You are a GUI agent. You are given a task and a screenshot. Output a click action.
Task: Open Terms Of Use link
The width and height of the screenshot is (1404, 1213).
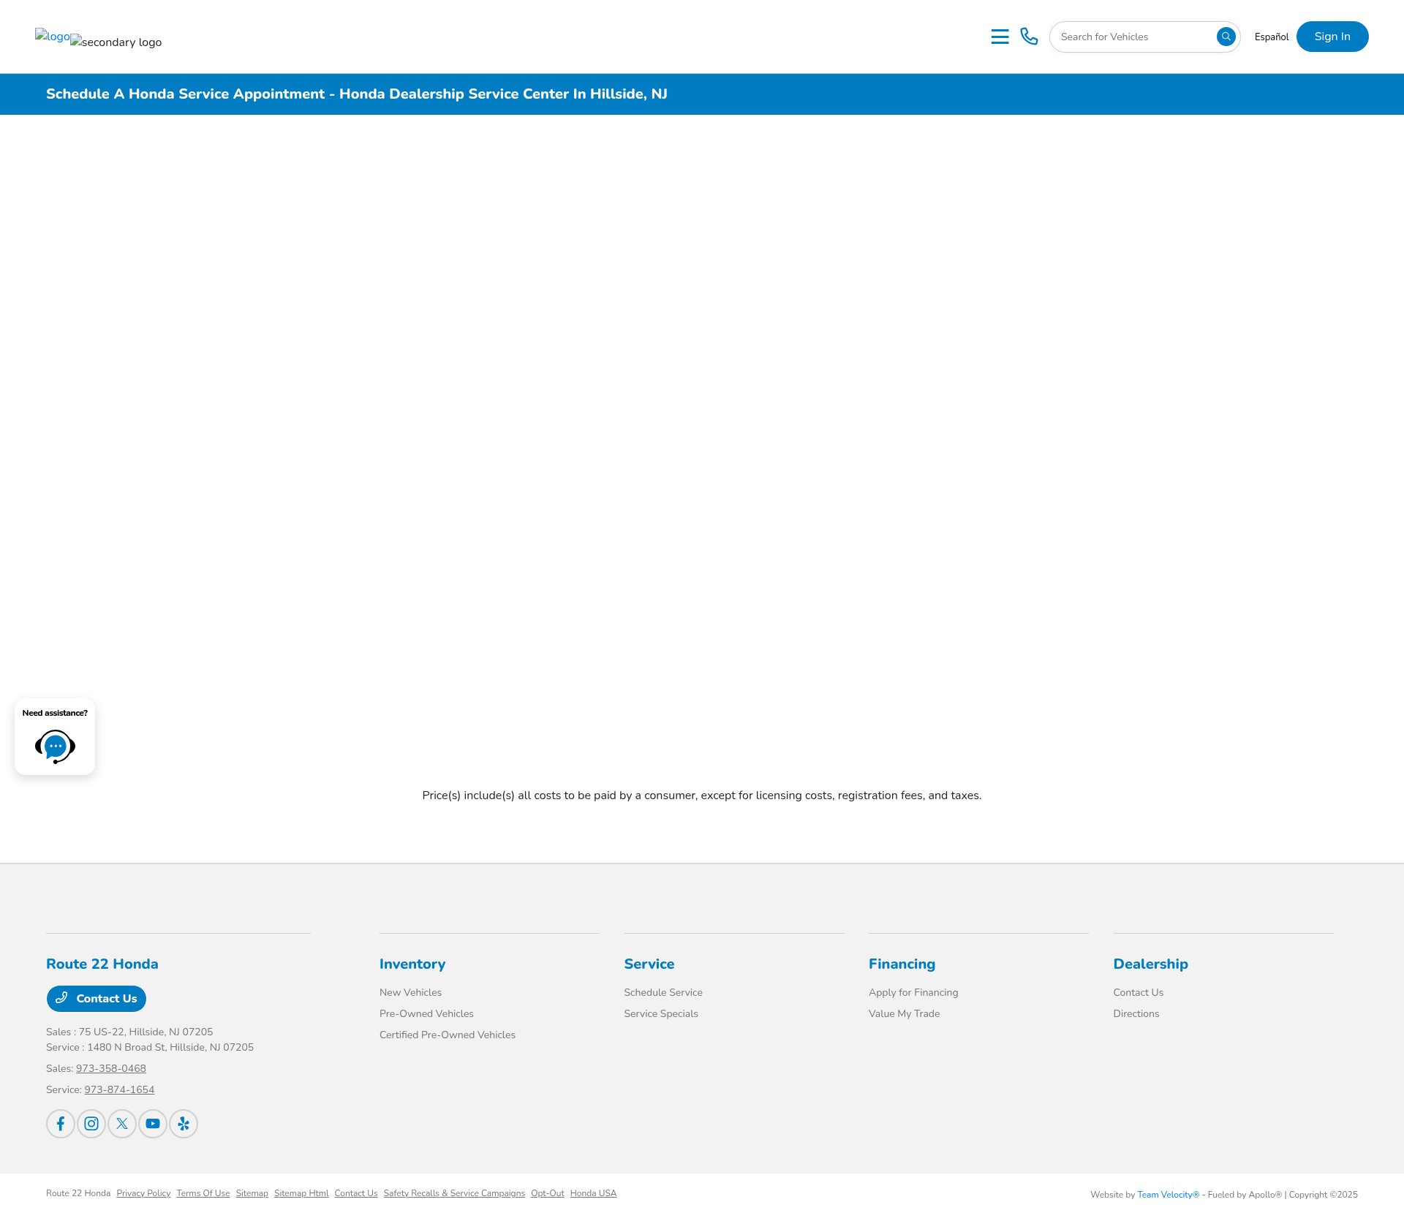[203, 1193]
